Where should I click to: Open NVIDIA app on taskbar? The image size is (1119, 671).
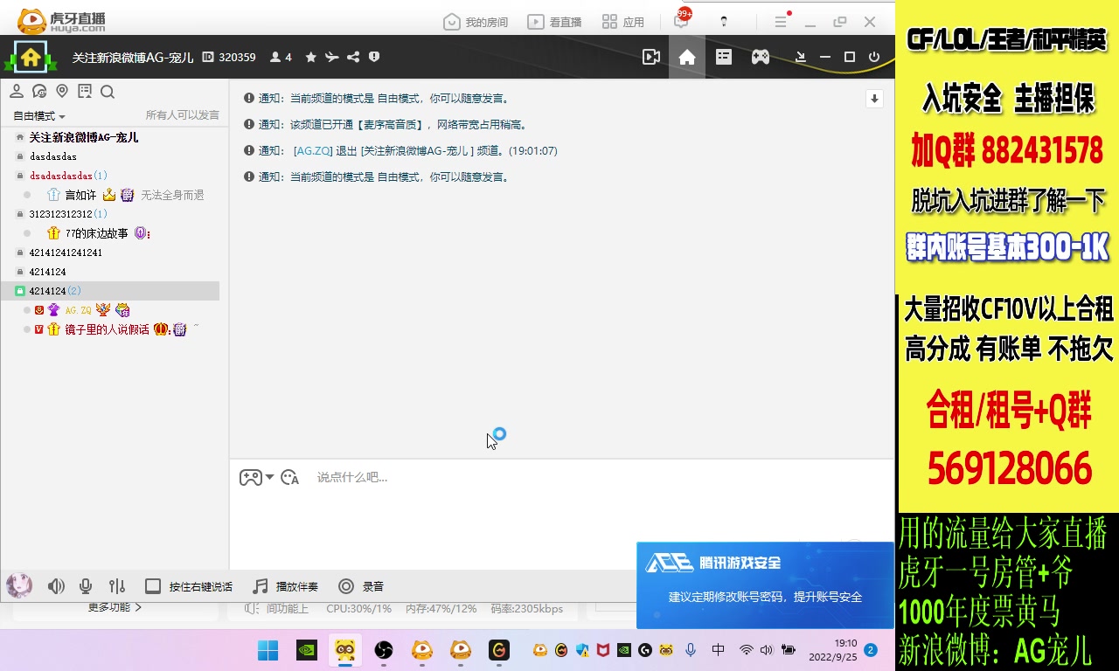[x=307, y=650]
